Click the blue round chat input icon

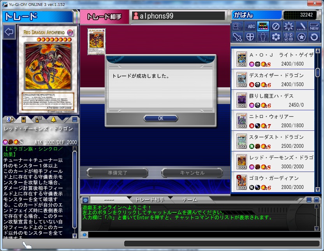coord(85,235)
